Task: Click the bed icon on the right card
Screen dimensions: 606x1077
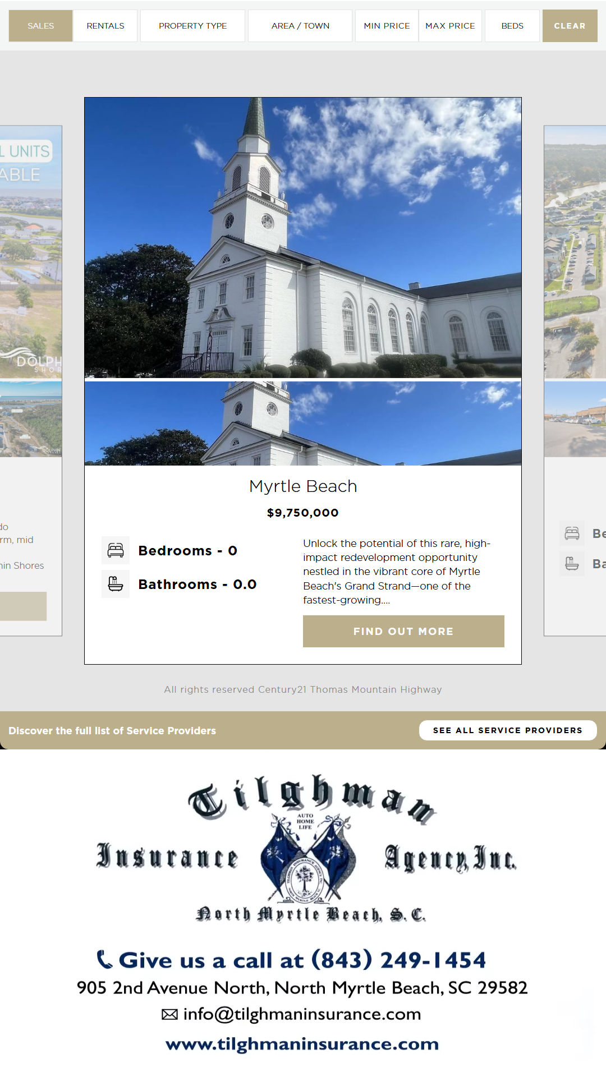Action: pos(572,533)
